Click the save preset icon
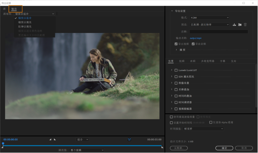Viewport: 258px width, 153px height. coord(234,25)
